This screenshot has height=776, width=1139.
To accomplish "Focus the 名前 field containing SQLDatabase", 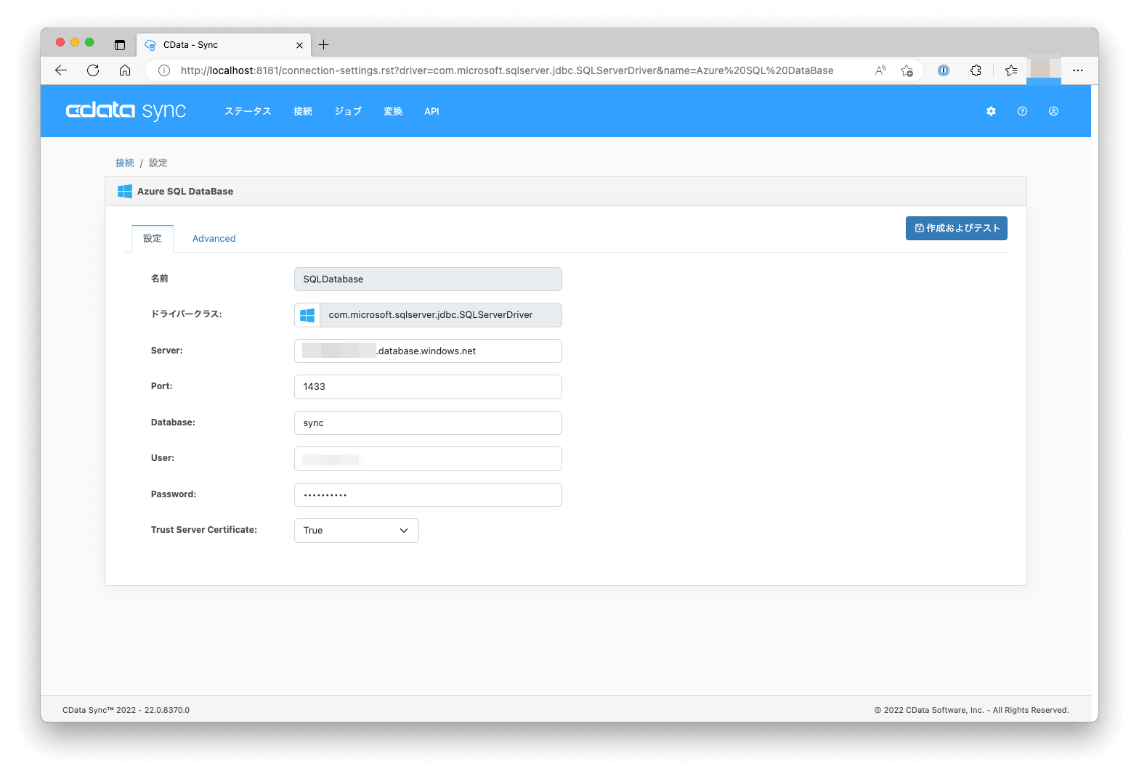I will point(428,279).
